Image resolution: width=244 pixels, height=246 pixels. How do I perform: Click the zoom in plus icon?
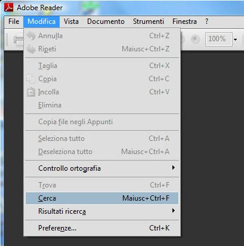pos(195,39)
